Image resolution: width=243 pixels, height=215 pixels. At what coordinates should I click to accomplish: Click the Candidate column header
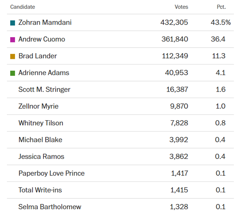[23, 7]
